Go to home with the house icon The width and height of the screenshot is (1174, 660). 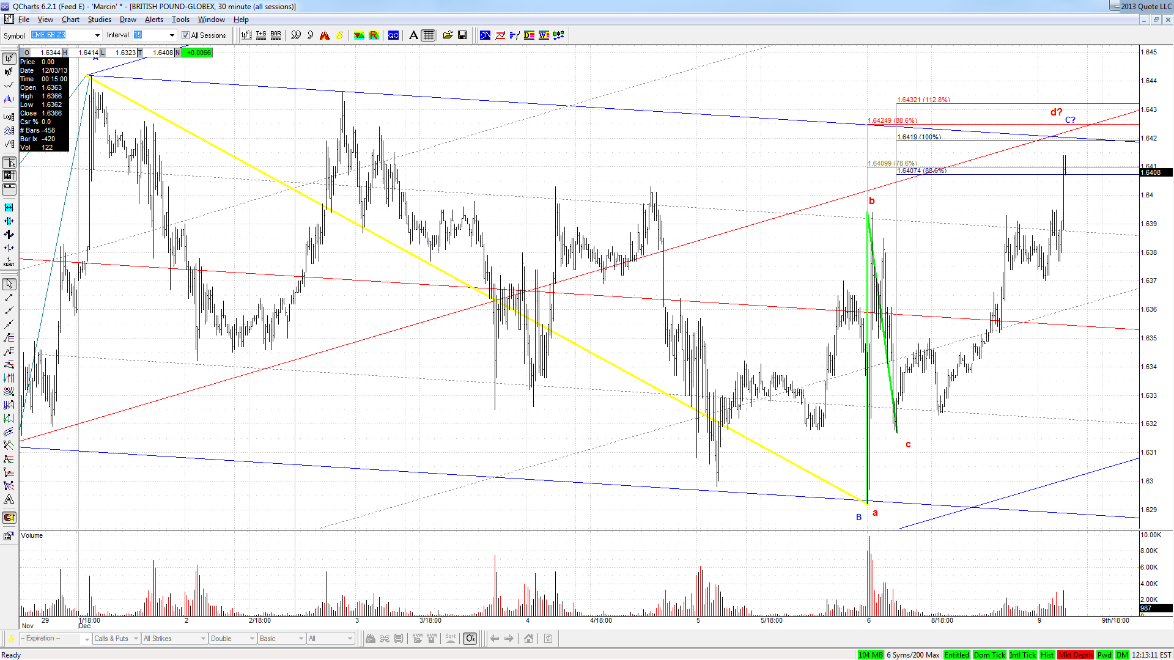coord(528,639)
